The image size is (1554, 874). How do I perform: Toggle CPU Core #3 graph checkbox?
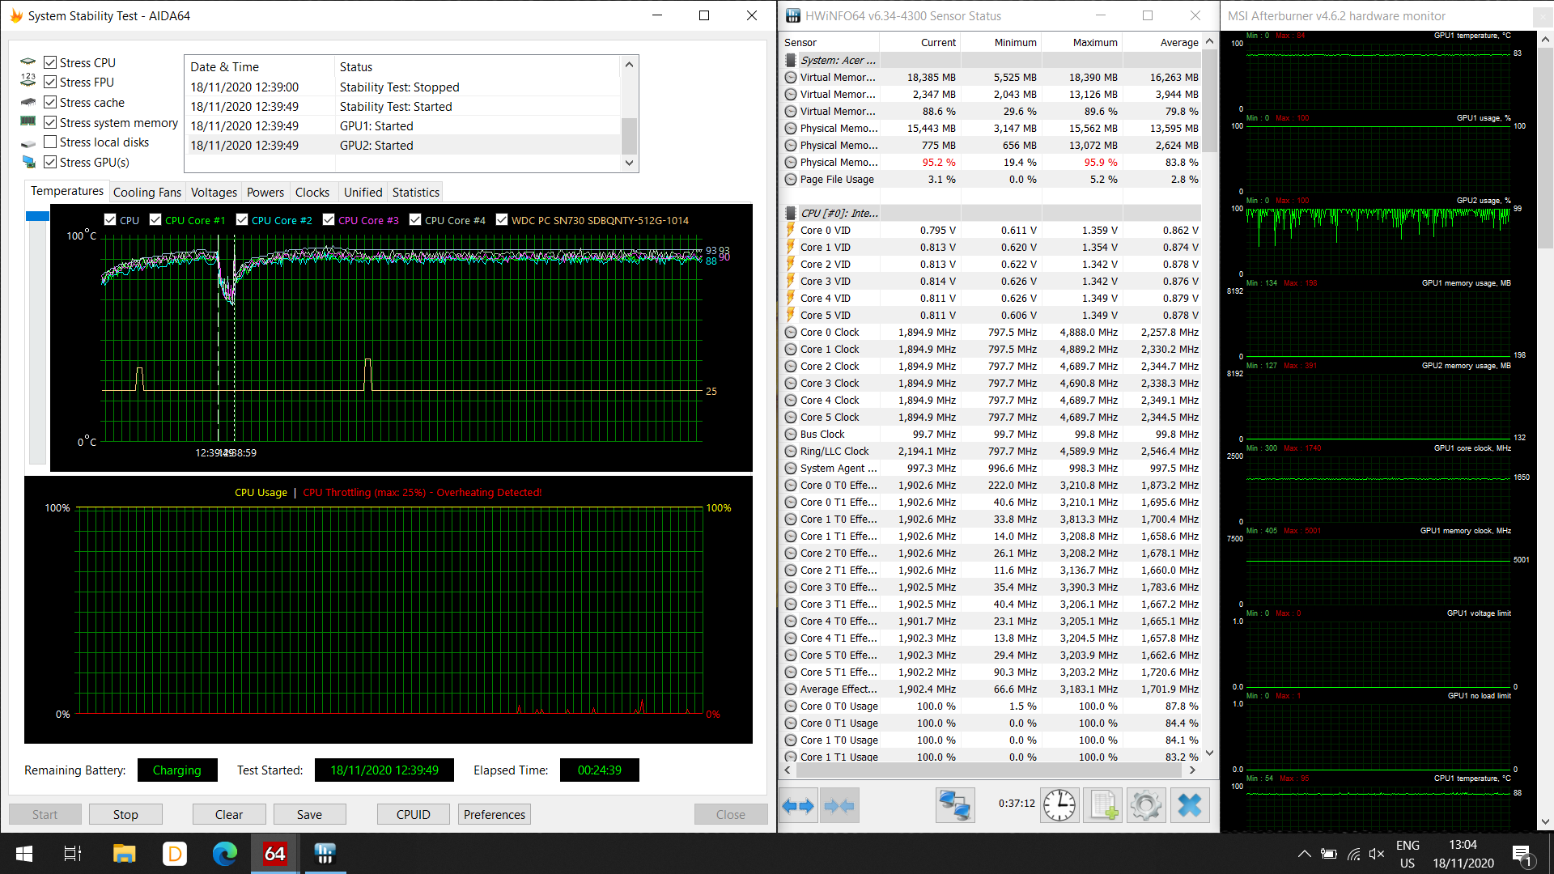pos(329,220)
